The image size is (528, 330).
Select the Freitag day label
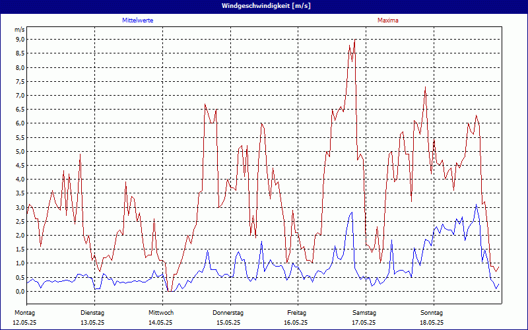pos(296,312)
